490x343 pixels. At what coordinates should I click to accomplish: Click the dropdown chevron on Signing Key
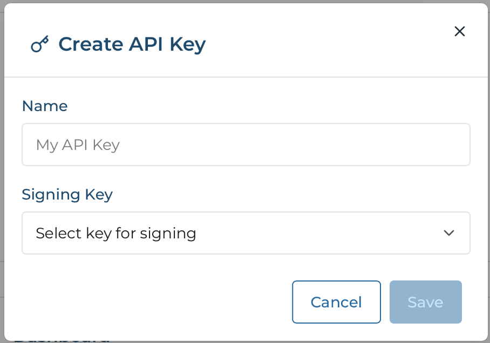point(448,233)
